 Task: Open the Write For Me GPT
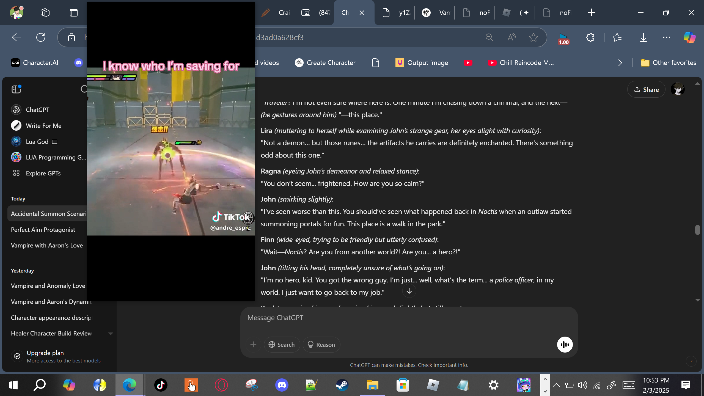(36, 126)
